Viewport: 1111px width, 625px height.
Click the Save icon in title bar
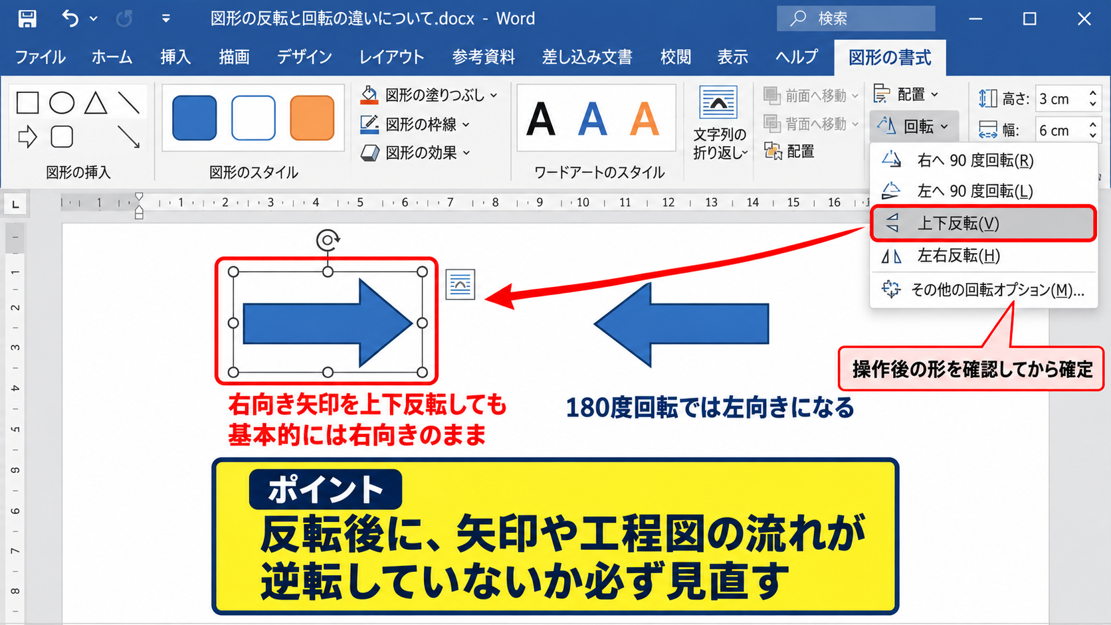[27, 19]
